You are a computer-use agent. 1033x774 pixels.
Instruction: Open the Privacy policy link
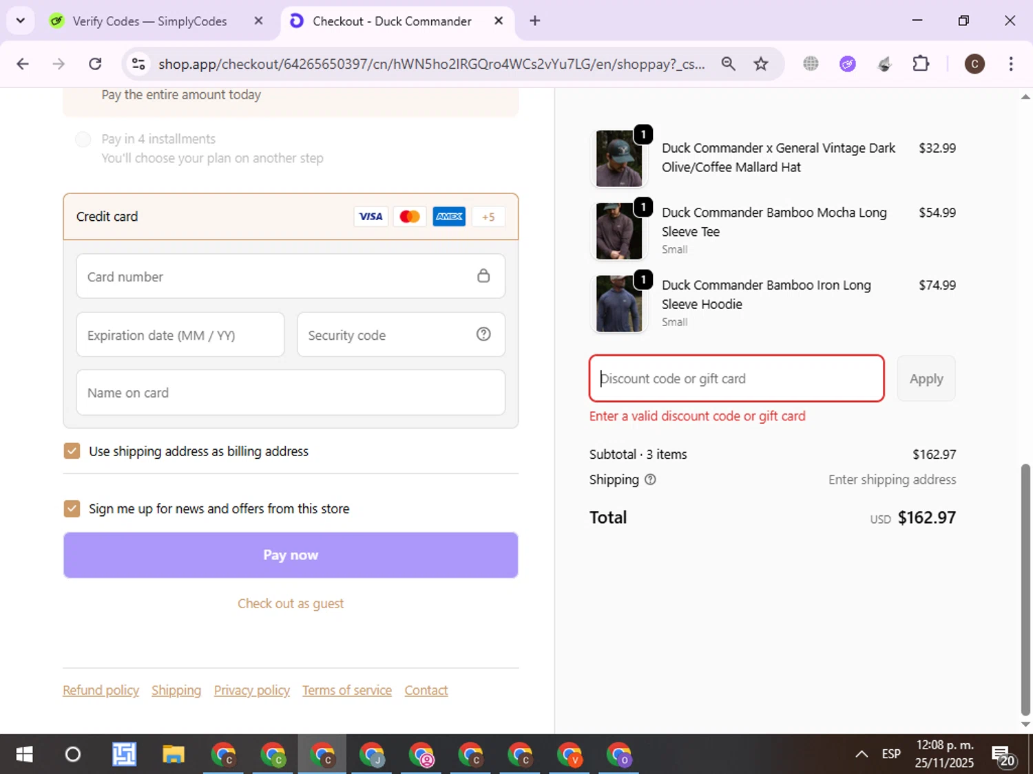(x=252, y=690)
